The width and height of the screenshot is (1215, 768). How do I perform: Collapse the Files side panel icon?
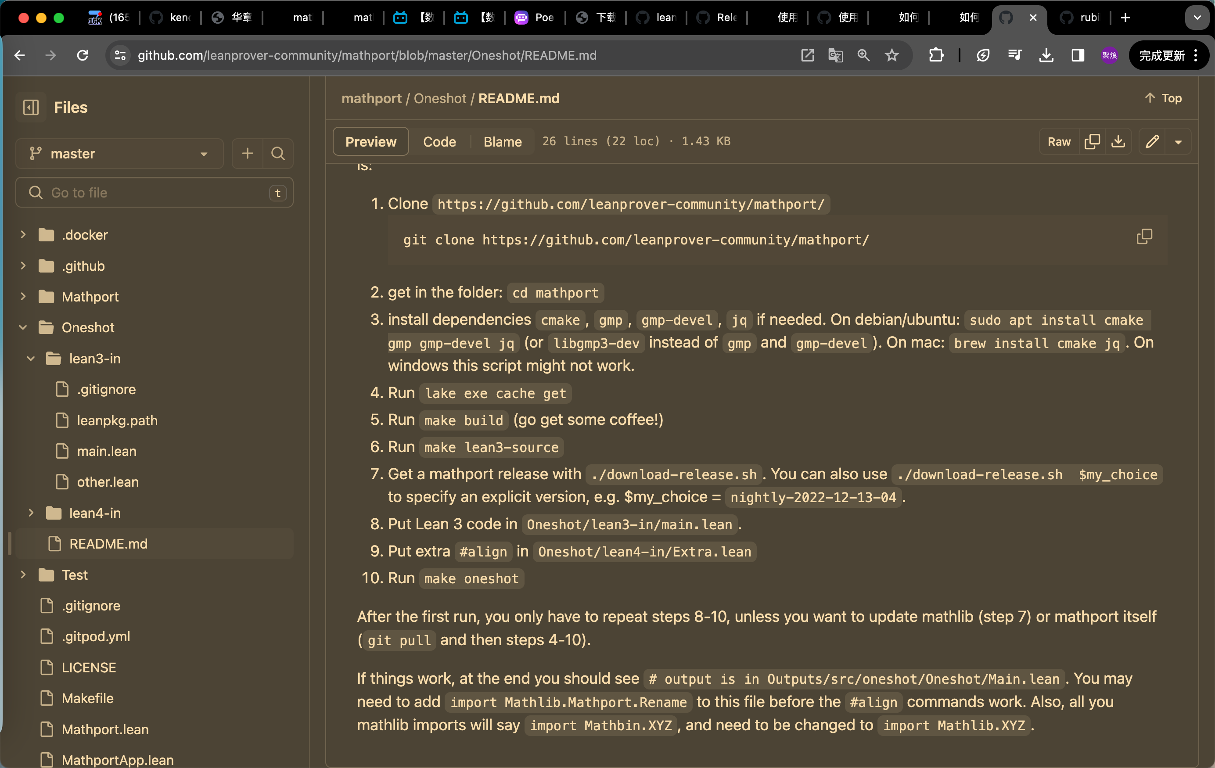click(31, 108)
